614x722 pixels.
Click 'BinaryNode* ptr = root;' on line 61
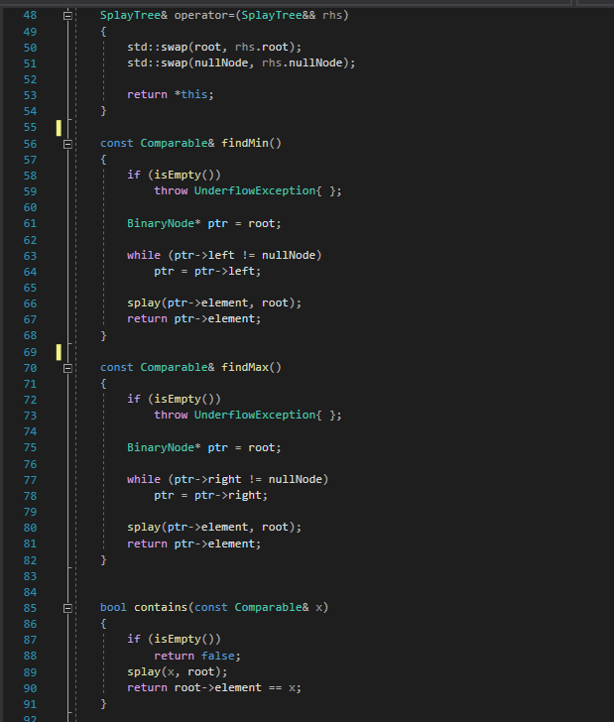[204, 223]
